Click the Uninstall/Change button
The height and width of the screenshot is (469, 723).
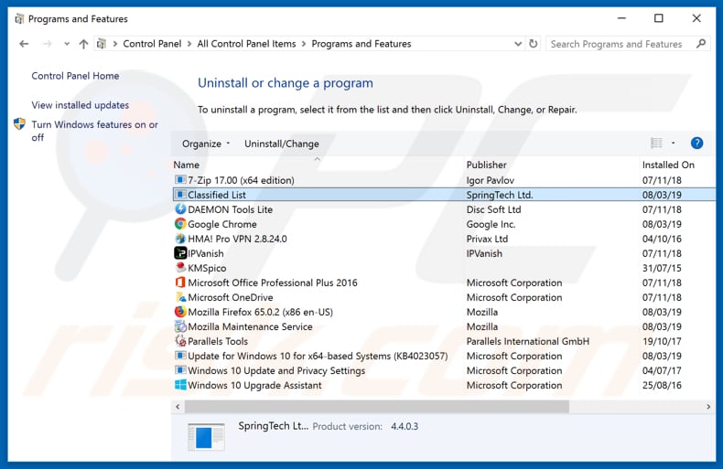(x=282, y=144)
